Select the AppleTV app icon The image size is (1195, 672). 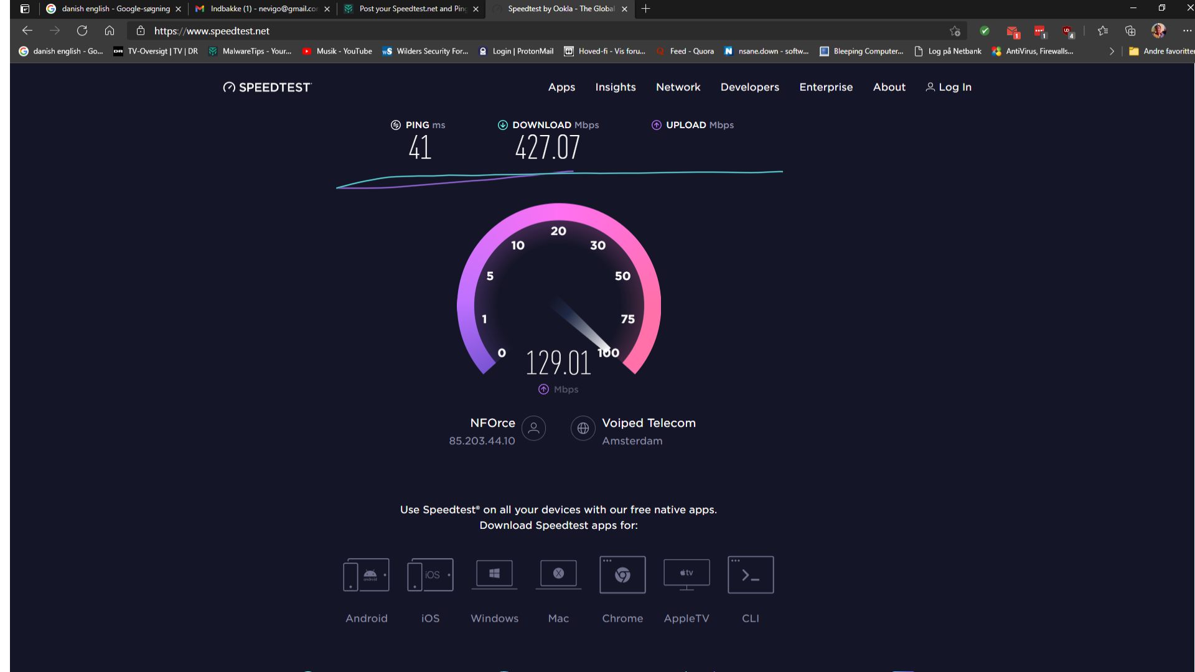687,574
